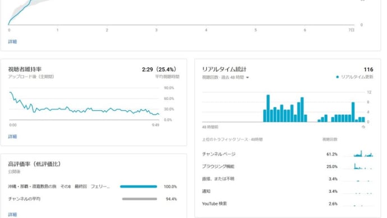Screen dimensions: 387x218
Task: Select the ブラウジング機能 traffic source row
Action: point(288,166)
